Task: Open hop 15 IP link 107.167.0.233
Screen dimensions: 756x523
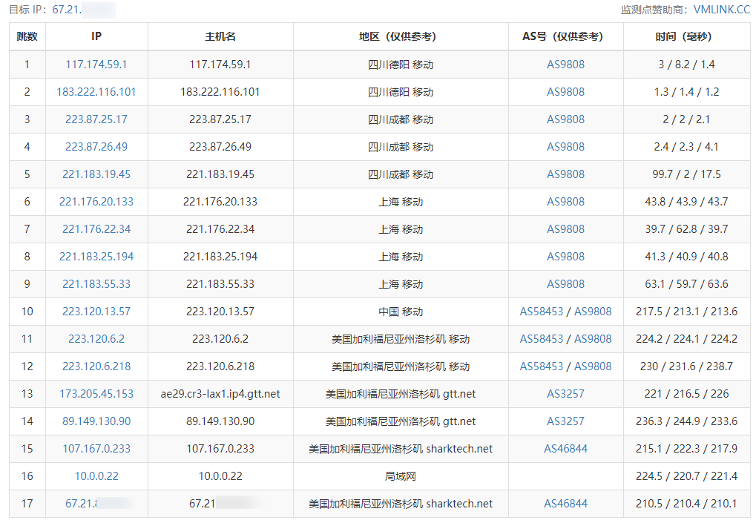Action: tap(96, 449)
